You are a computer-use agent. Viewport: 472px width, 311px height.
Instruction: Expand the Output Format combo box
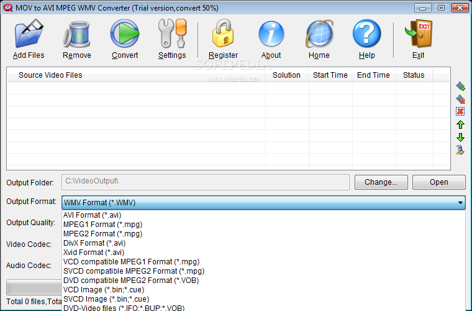tap(263, 203)
